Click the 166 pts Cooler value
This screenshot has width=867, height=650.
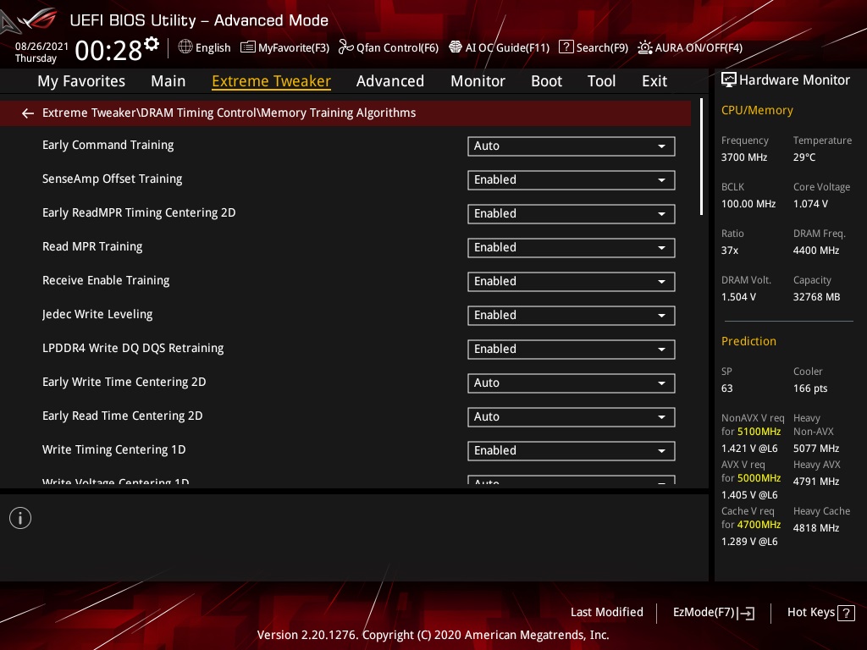coord(810,388)
